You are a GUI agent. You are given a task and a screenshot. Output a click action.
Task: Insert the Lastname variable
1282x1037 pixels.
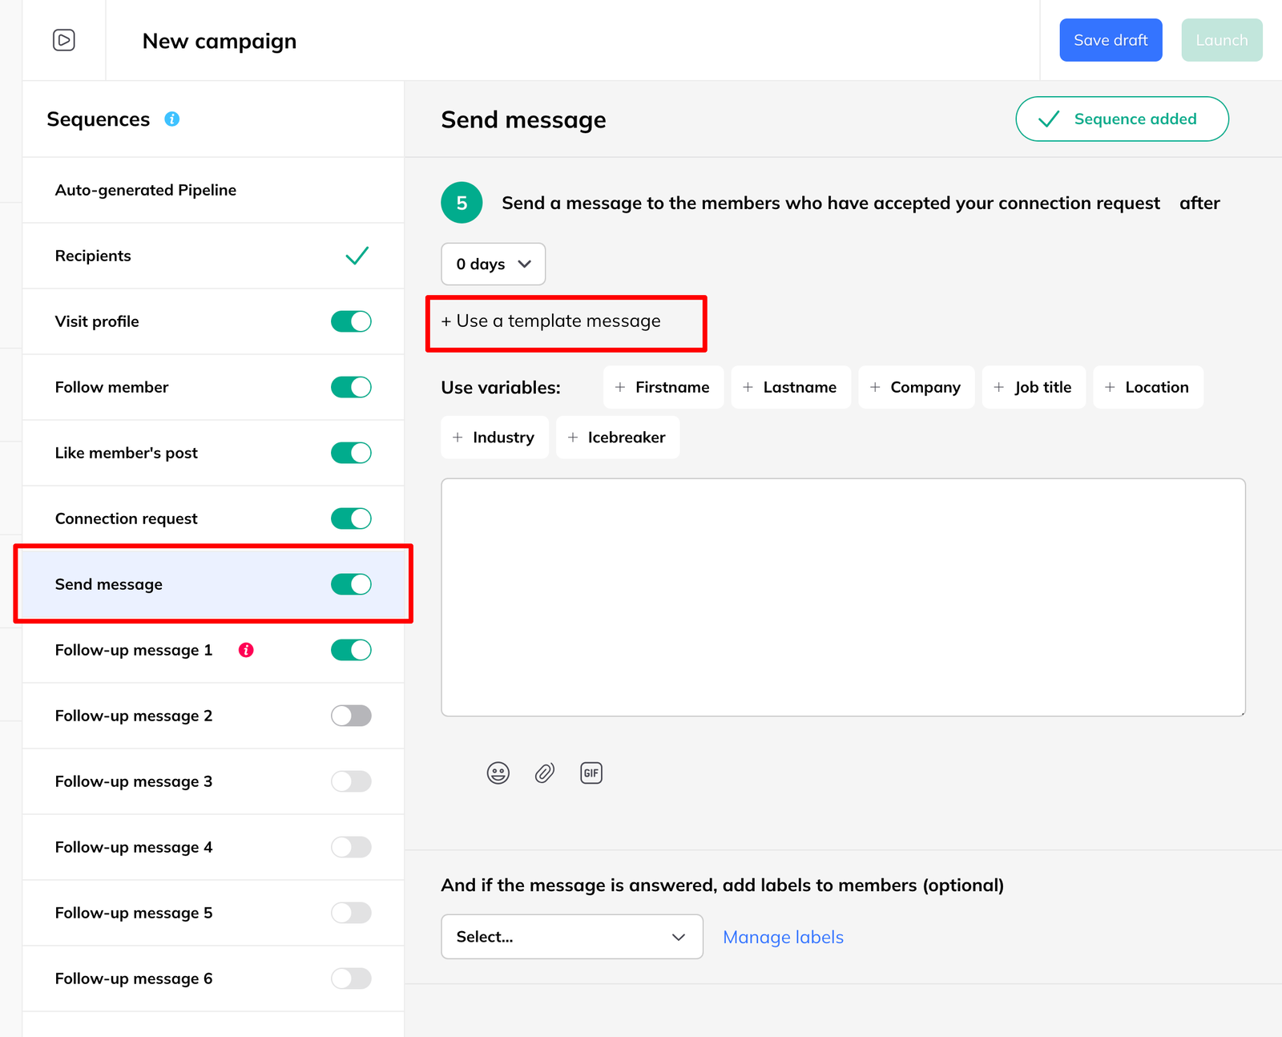pos(791,387)
